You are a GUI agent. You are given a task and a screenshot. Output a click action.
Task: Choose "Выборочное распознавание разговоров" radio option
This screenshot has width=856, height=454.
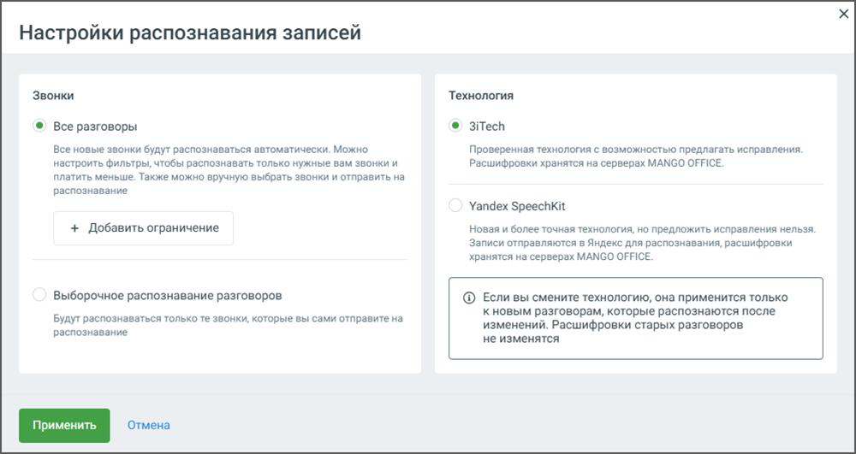pyautogui.click(x=39, y=295)
